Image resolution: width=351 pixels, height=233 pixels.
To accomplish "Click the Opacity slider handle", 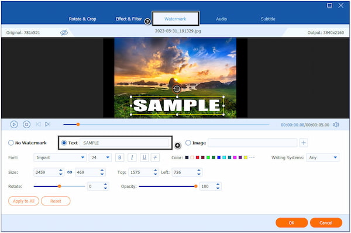I will tap(195, 186).
